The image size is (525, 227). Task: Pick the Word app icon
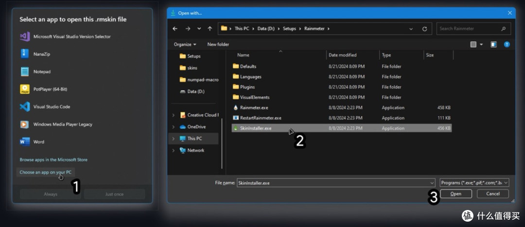pyautogui.click(x=25, y=142)
